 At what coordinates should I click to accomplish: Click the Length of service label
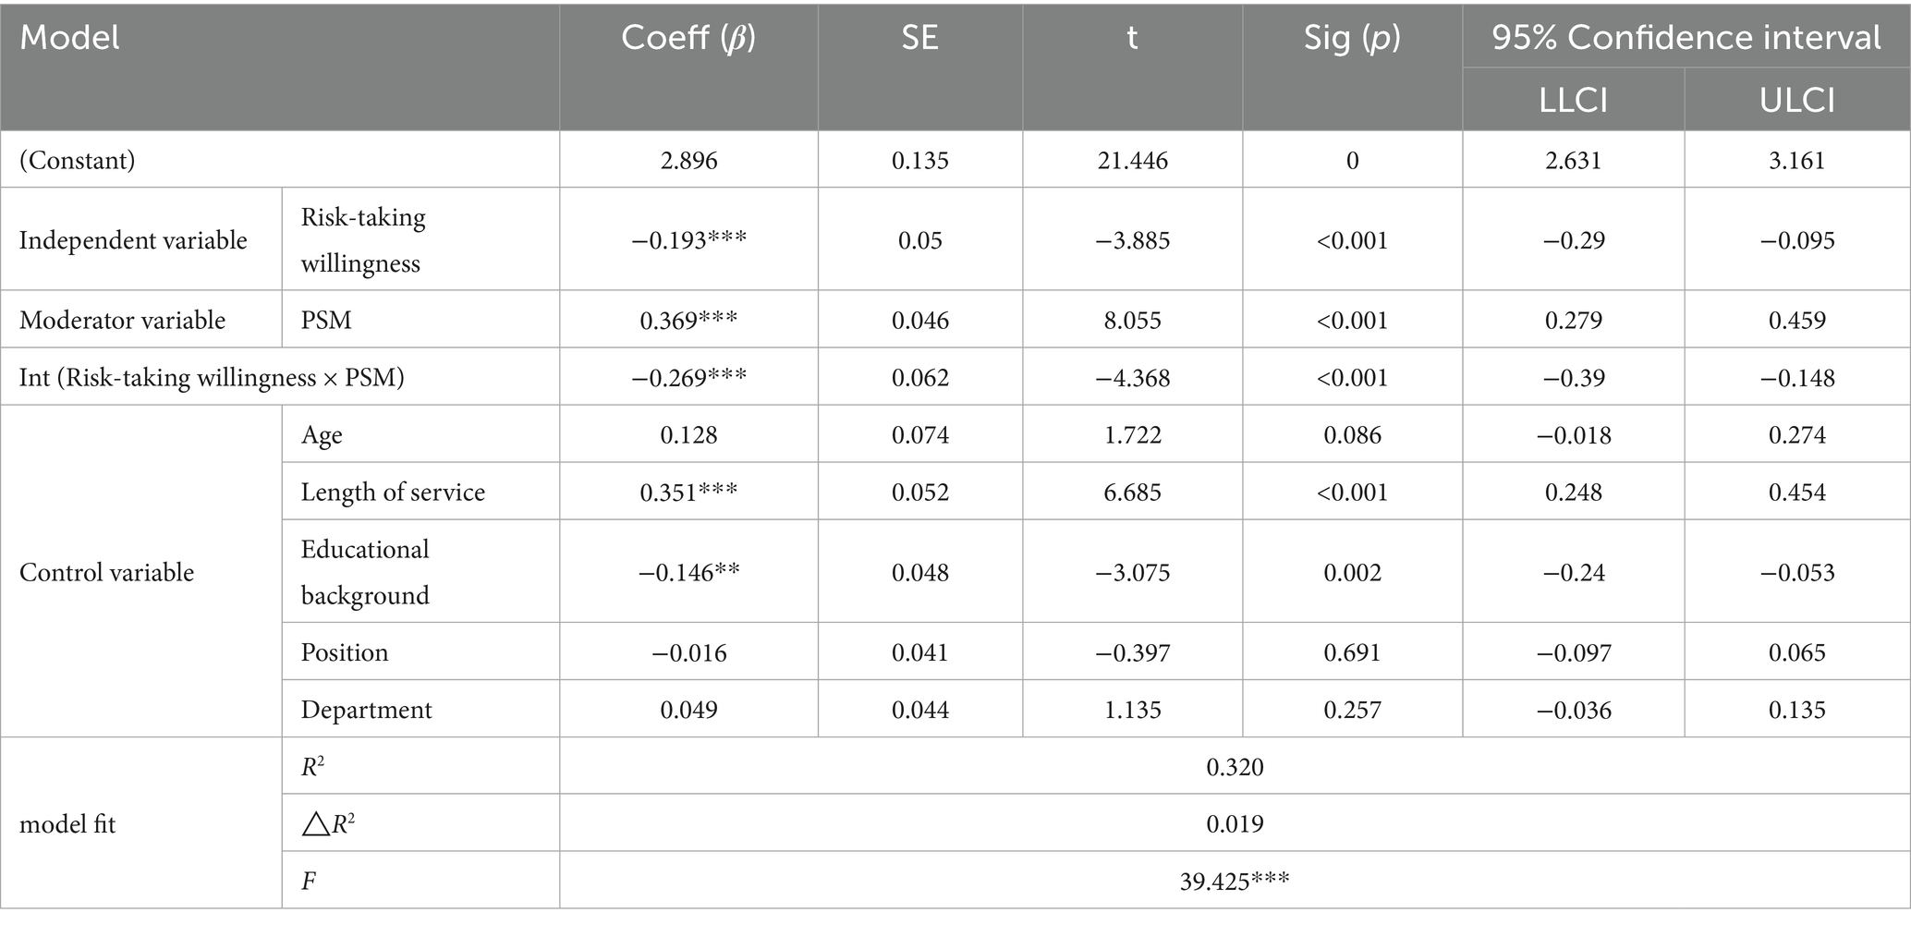tap(393, 492)
